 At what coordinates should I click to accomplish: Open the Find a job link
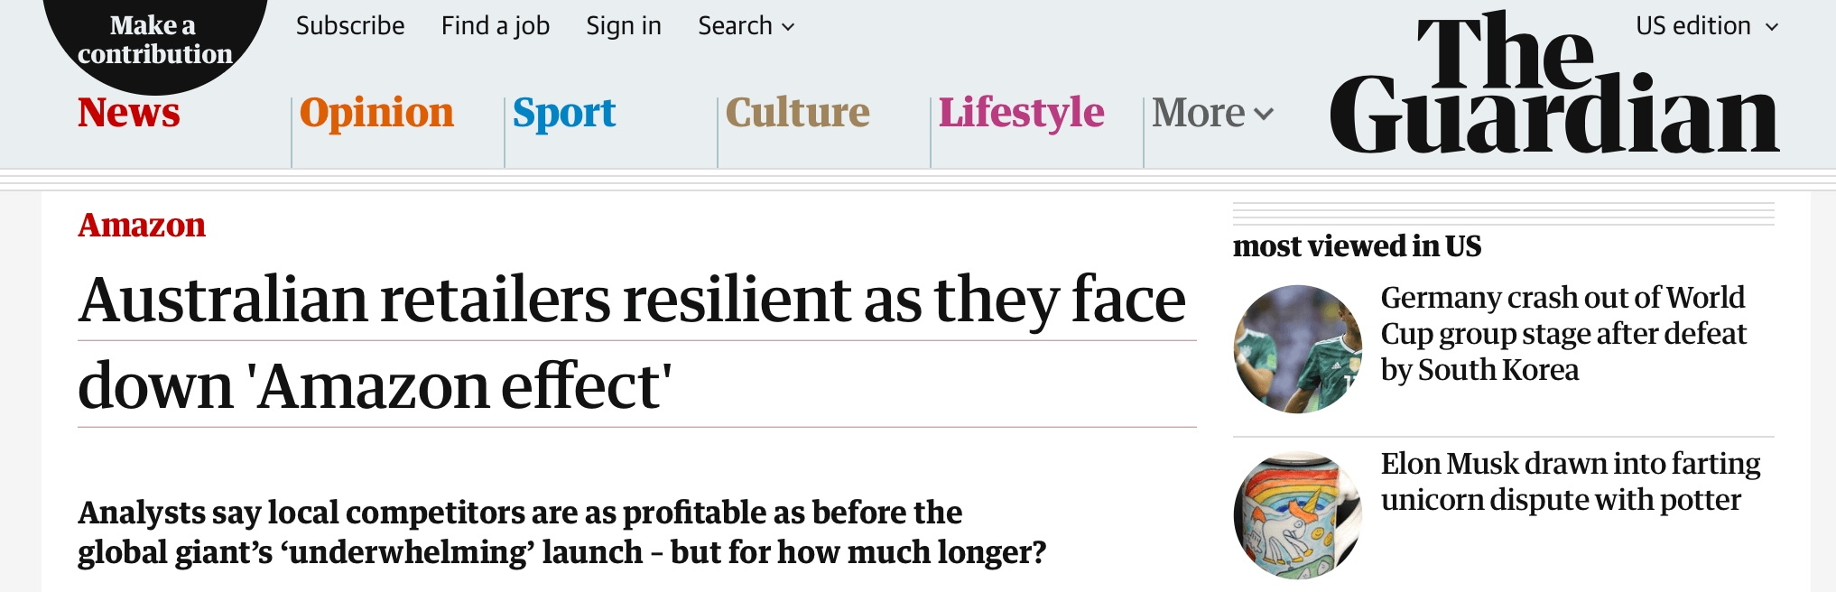coord(496,26)
